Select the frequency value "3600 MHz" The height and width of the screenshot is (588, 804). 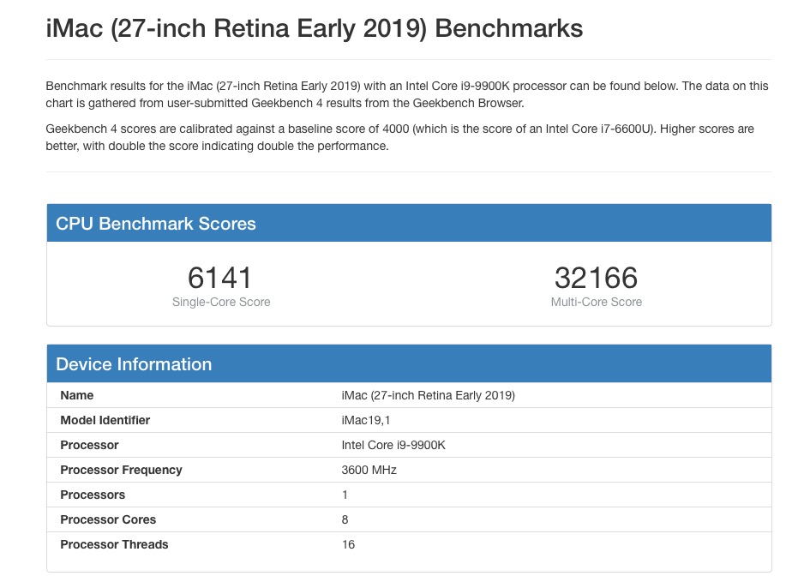point(369,470)
